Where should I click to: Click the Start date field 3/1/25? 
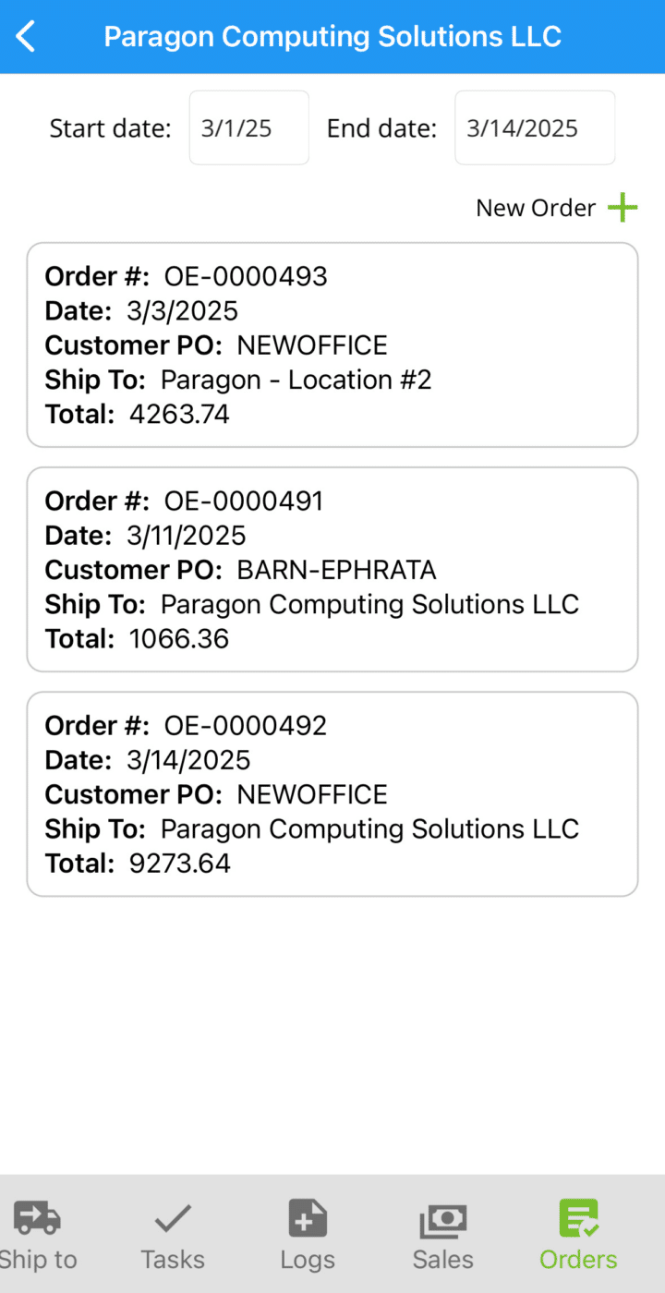[x=249, y=127]
